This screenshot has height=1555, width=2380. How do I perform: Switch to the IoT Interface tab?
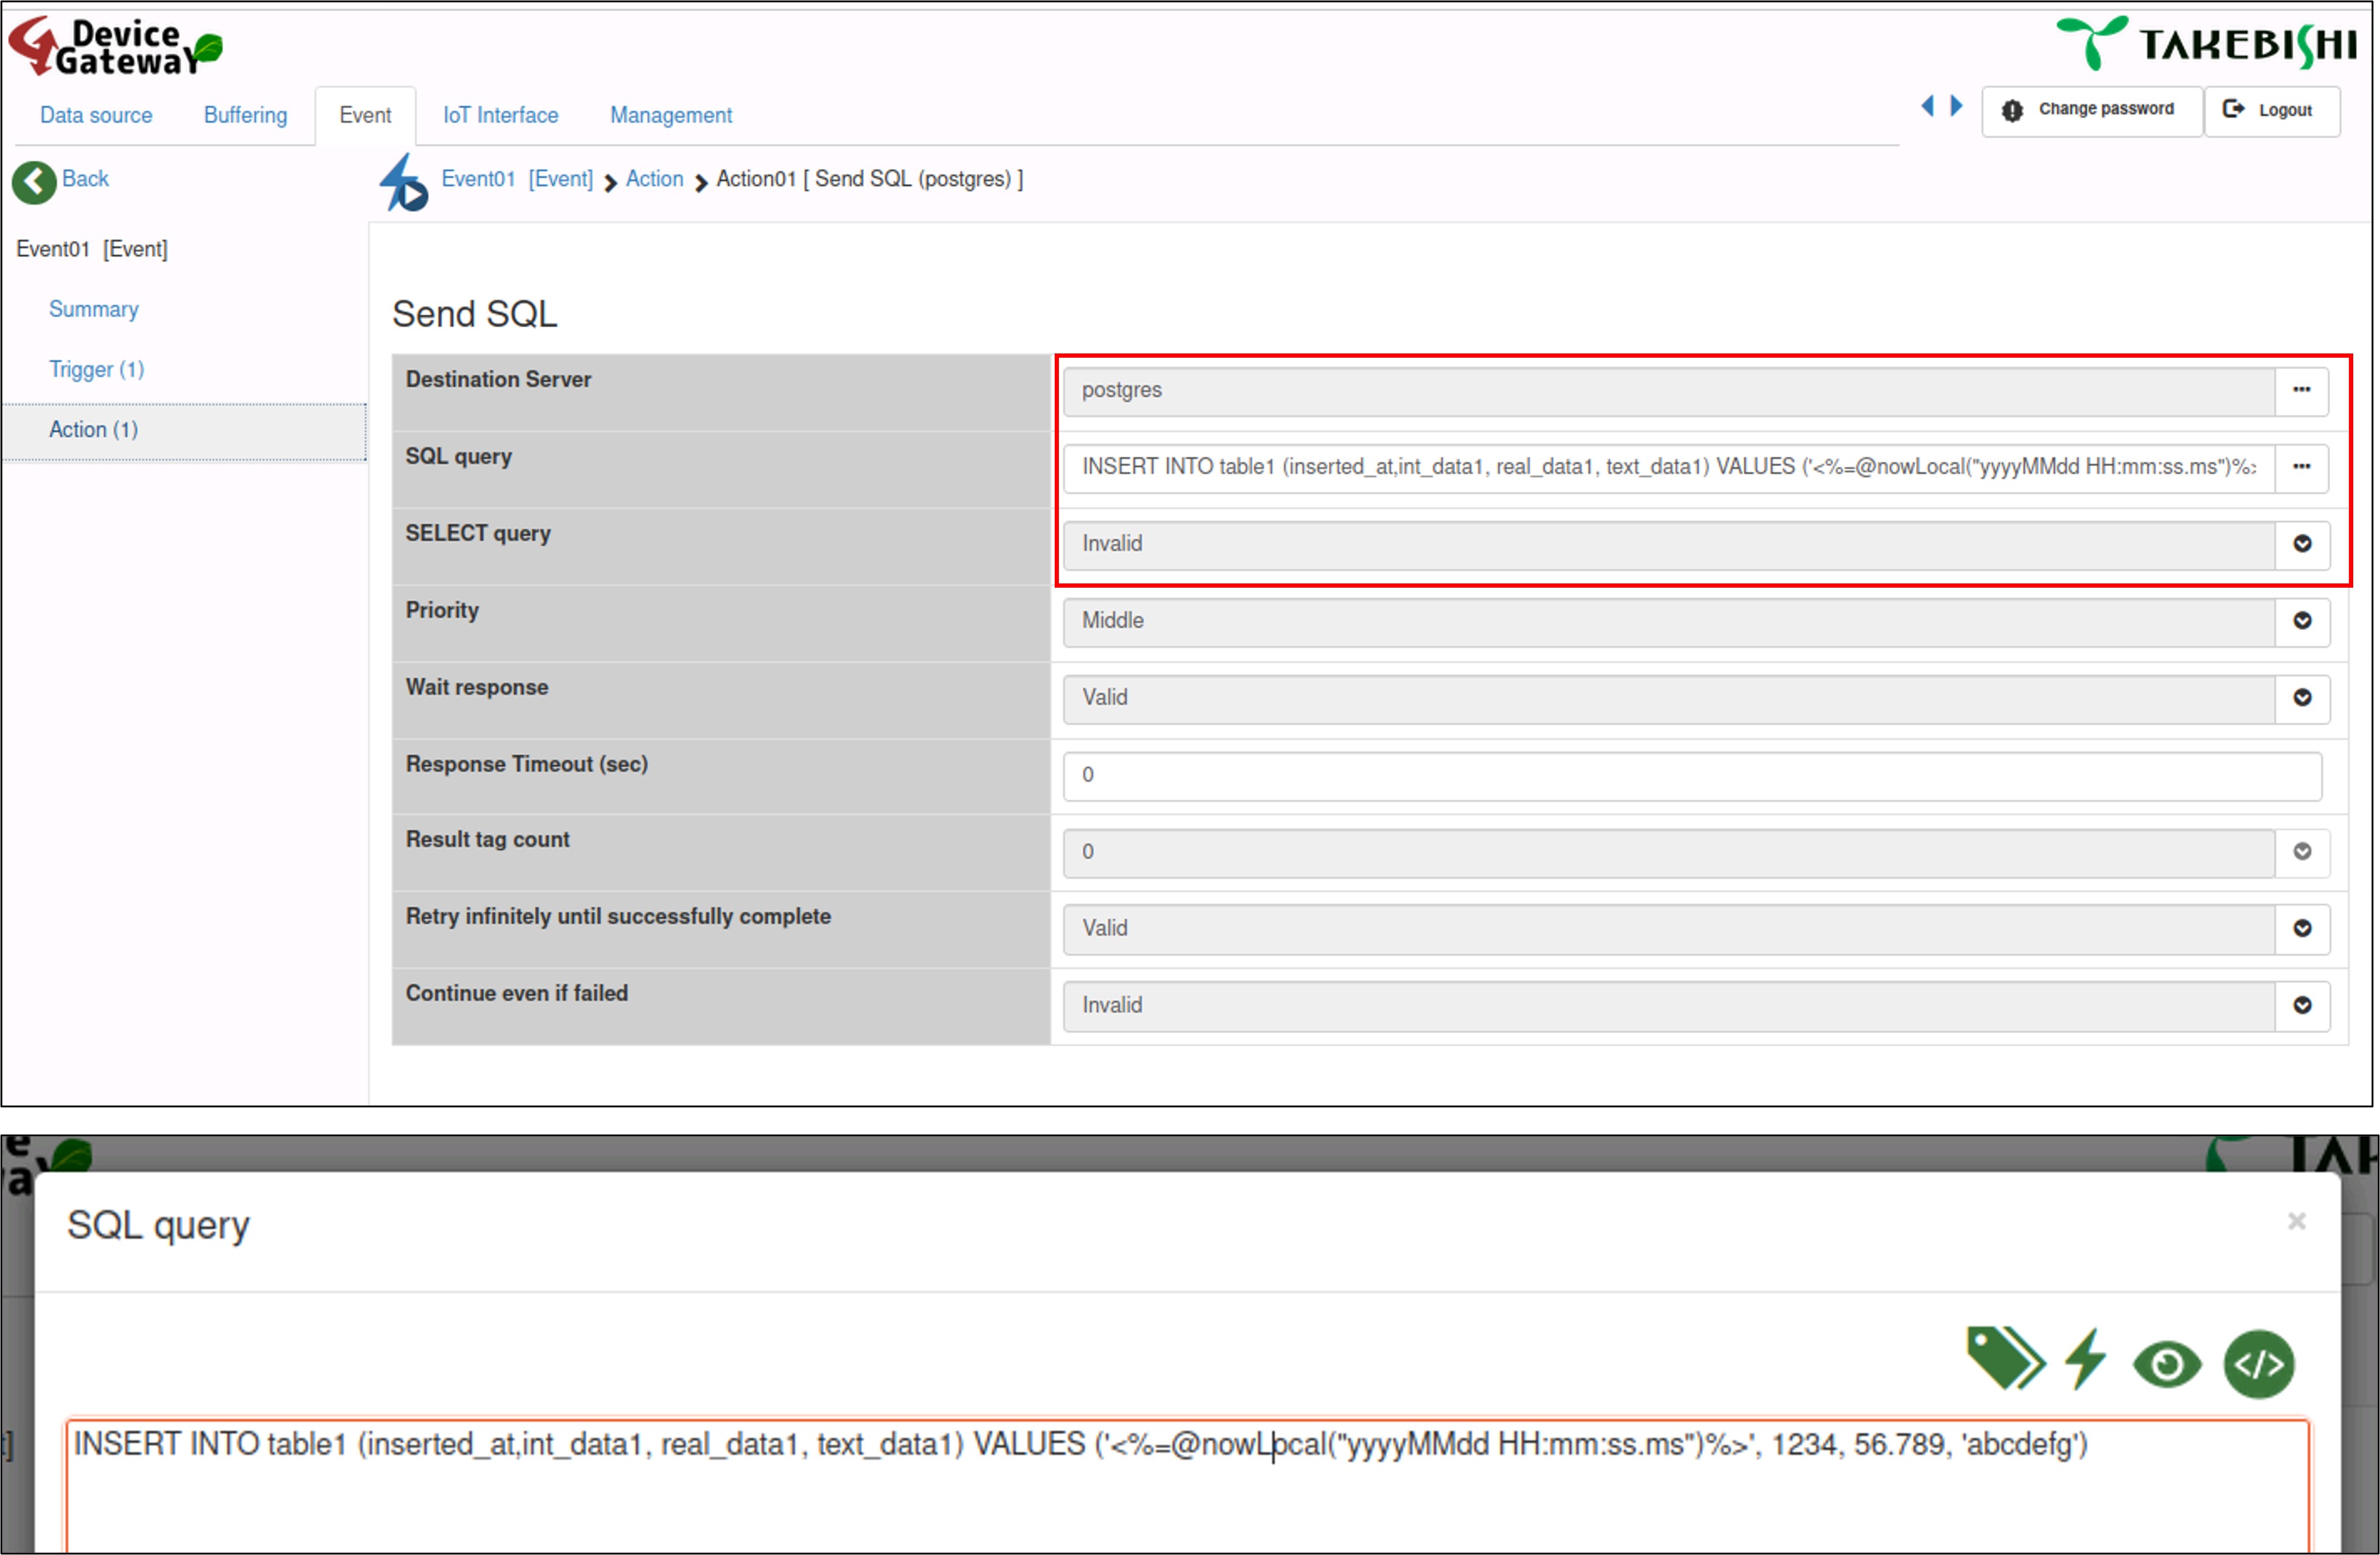500,116
